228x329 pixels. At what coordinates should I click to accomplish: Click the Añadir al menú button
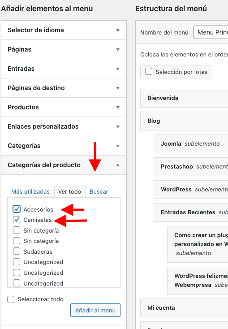[95, 310]
